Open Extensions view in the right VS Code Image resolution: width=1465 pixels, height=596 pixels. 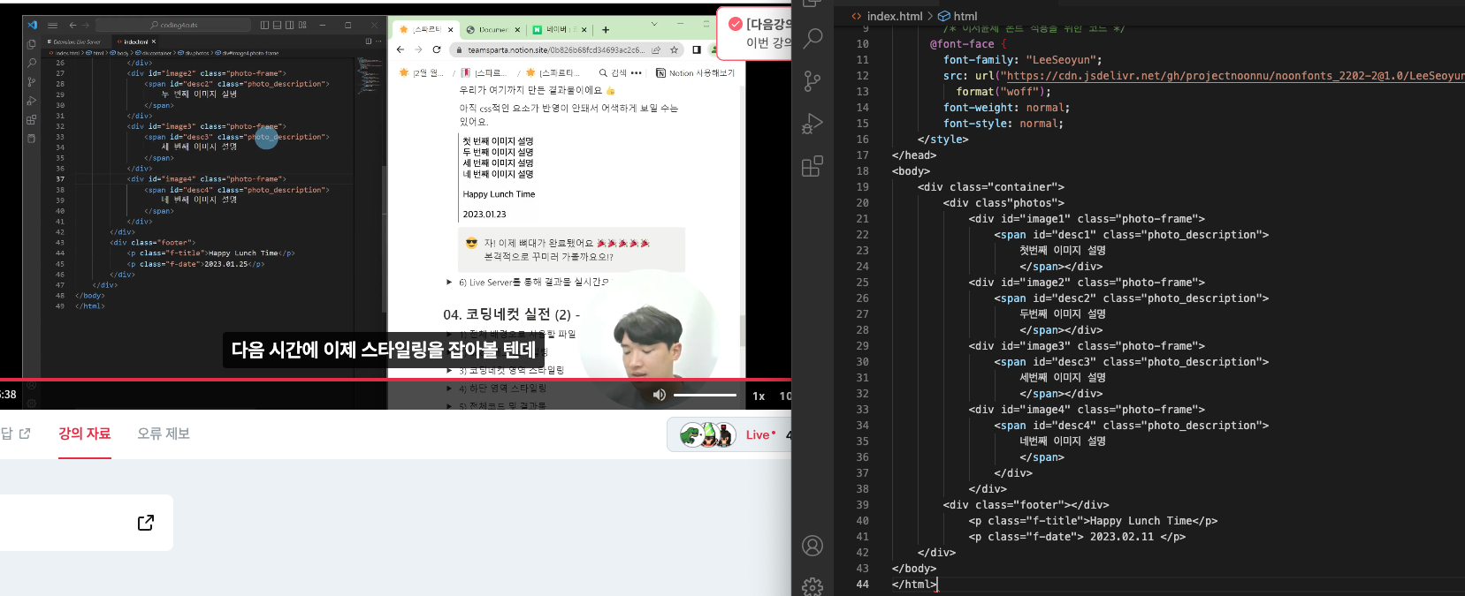click(x=813, y=166)
